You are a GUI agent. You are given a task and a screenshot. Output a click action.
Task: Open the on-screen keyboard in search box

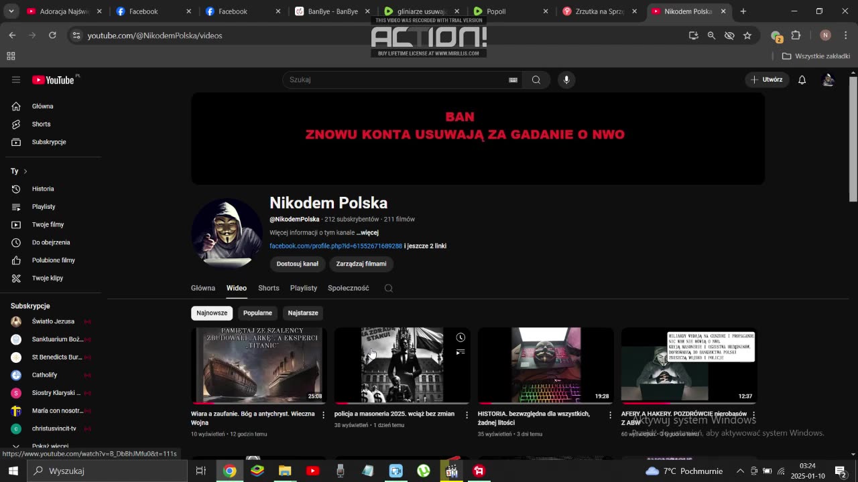pos(513,80)
